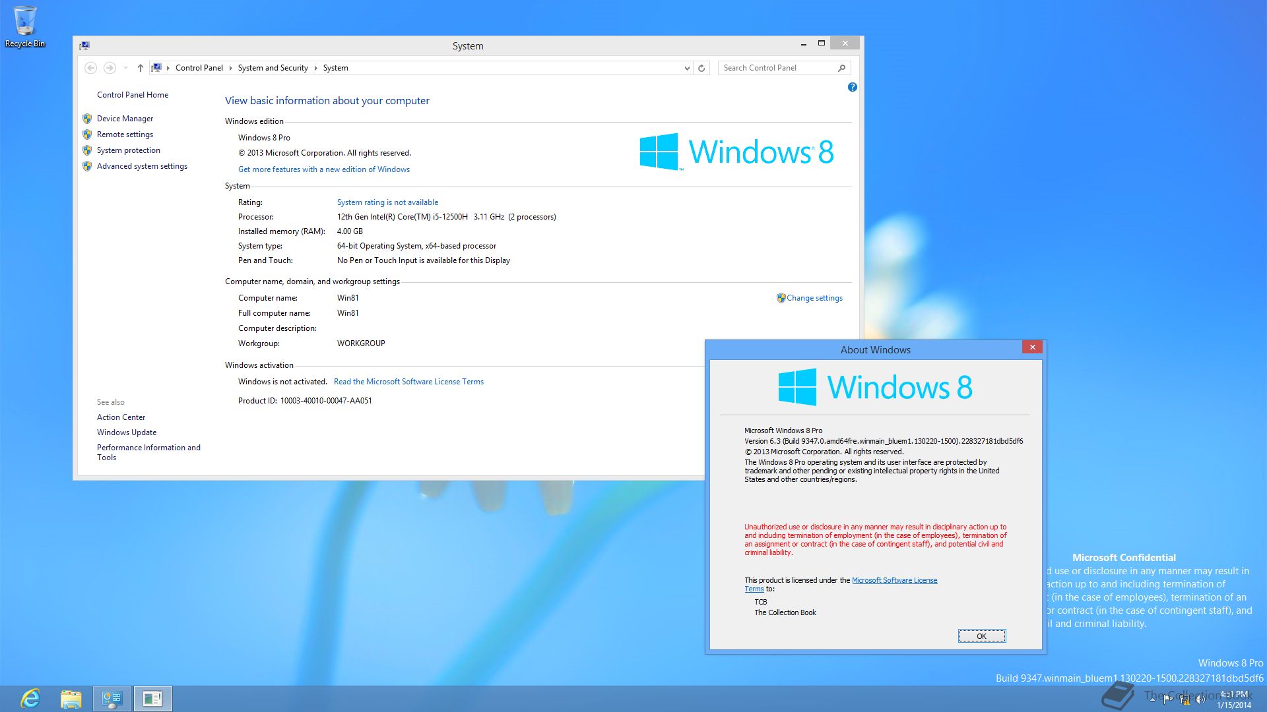Go forward in the System window
The width and height of the screenshot is (1267, 712).
pos(110,68)
